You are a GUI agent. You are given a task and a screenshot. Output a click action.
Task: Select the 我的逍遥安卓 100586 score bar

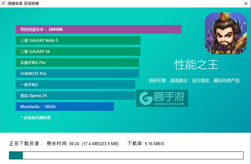pos(98,29)
